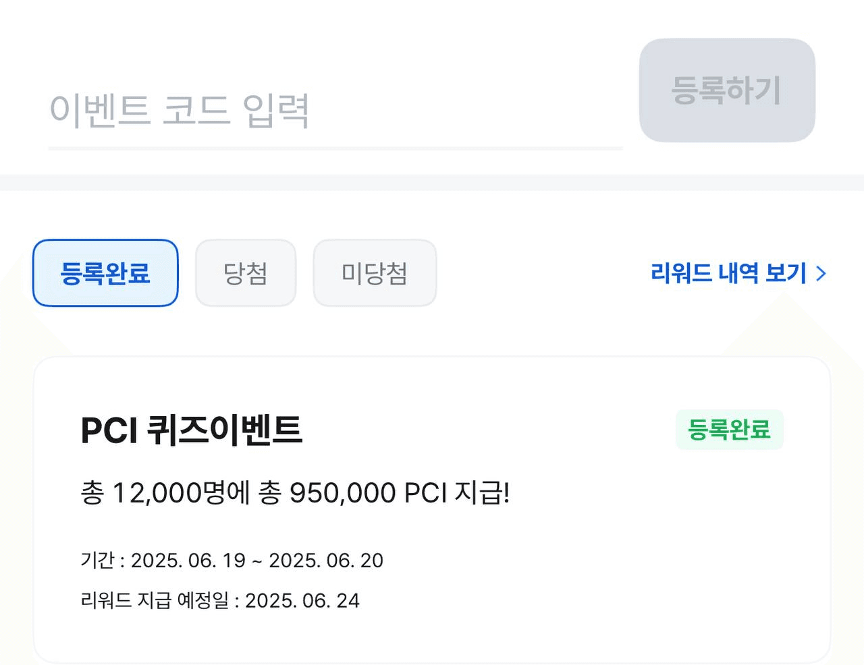Open the 미당첨 tab
Screen dimensions: 864x665
tap(375, 273)
